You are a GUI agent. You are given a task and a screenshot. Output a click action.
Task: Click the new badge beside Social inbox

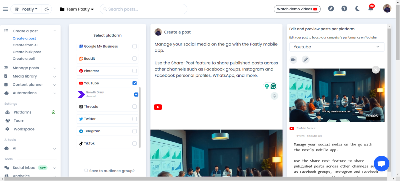[x=43, y=168]
